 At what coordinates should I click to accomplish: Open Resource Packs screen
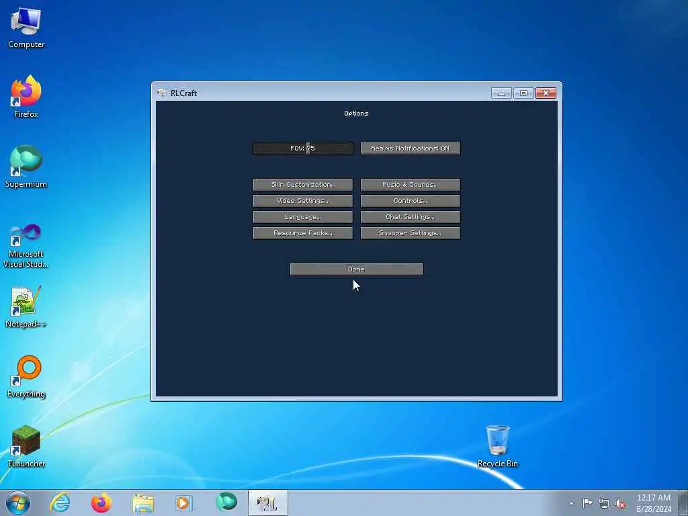click(x=303, y=233)
